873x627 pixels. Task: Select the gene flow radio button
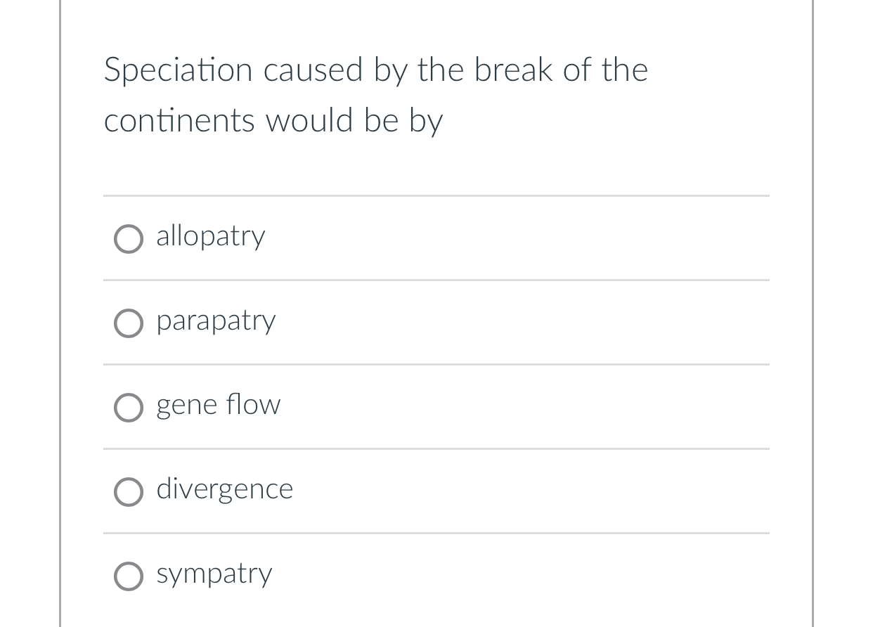pyautogui.click(x=129, y=408)
